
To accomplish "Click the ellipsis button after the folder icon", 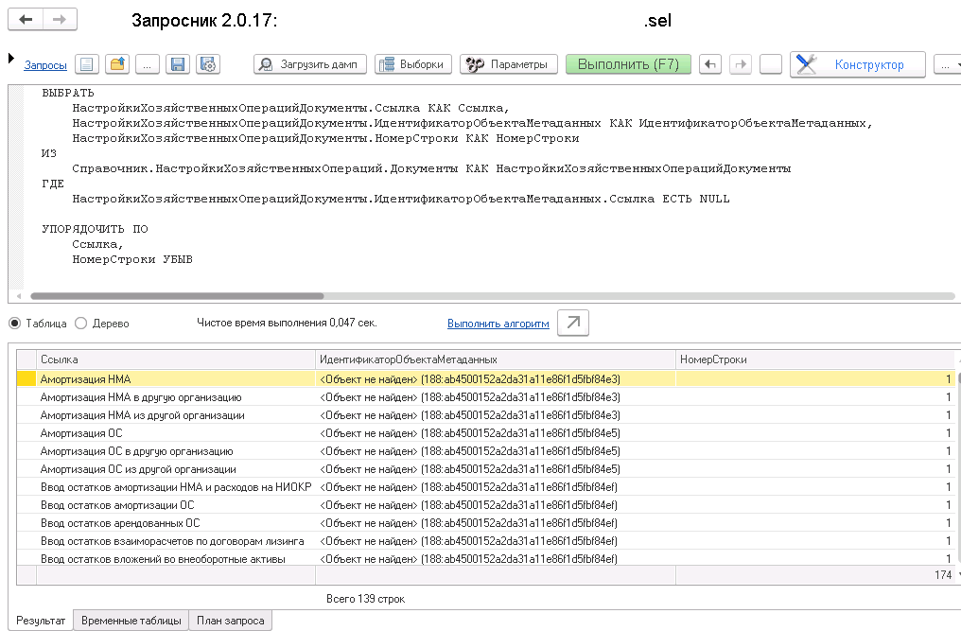I will 148,64.
